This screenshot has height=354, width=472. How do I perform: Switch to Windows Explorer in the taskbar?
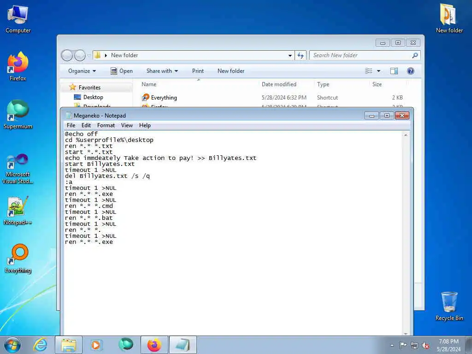point(69,345)
